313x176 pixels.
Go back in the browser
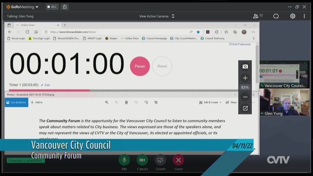pos(10,32)
